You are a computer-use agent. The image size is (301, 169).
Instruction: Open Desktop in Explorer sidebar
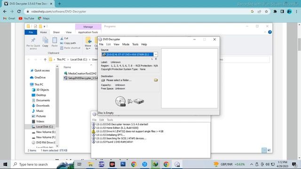pyautogui.click(x=39, y=95)
